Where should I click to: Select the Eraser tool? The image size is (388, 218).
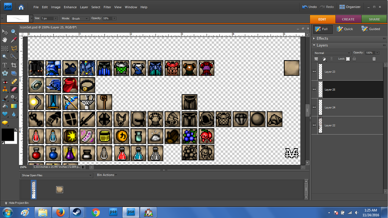tap(14, 89)
